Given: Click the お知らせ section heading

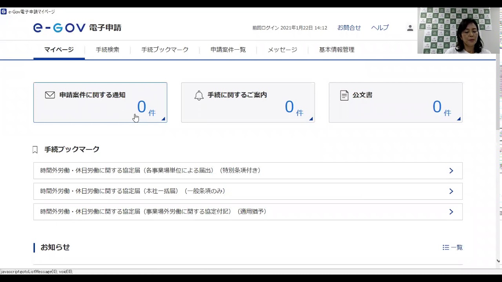Looking at the screenshot, I should (x=55, y=248).
